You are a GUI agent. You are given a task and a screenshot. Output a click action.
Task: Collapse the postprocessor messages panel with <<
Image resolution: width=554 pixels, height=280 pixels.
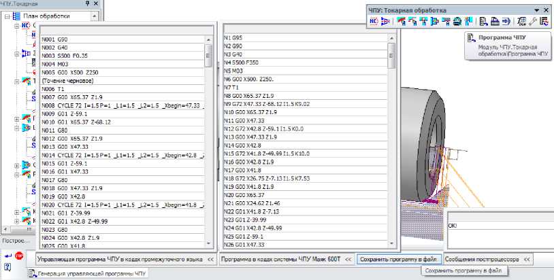(527, 259)
